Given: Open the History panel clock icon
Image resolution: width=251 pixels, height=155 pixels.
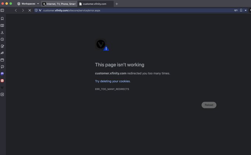Looking at the screenshot, I should (2, 39).
